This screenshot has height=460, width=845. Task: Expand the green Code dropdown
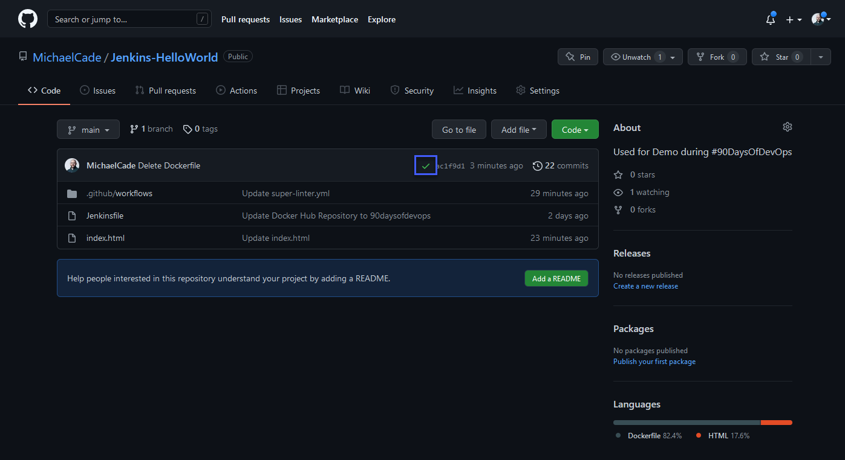pos(575,130)
